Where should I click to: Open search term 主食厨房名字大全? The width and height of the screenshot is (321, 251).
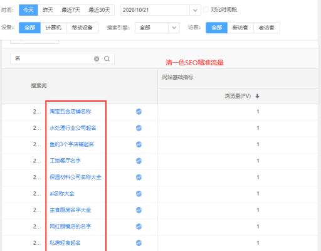click(x=70, y=210)
